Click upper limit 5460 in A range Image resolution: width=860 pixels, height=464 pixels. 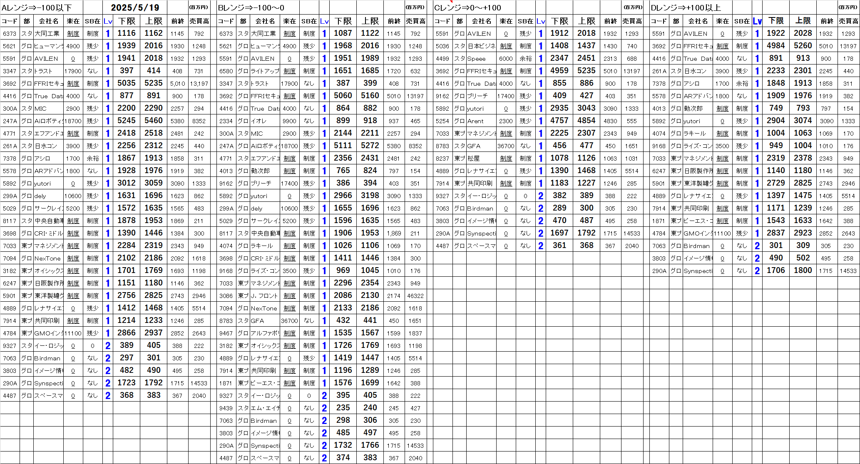point(154,121)
